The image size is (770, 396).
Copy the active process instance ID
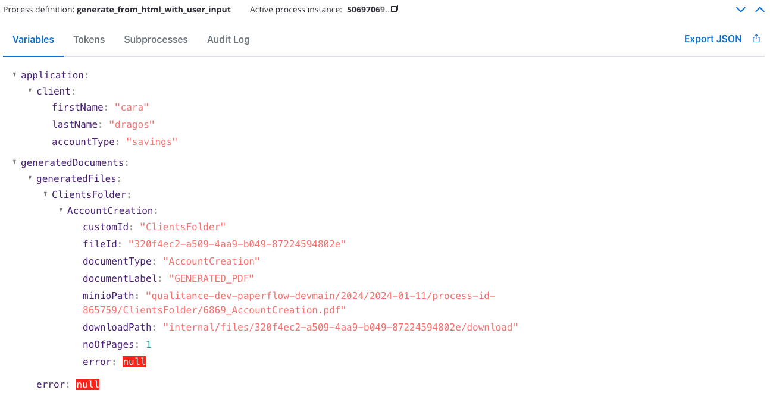[x=394, y=9]
